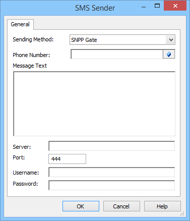The image size is (190, 221).
Task: Select the Port field showing 444
Action: (67, 159)
